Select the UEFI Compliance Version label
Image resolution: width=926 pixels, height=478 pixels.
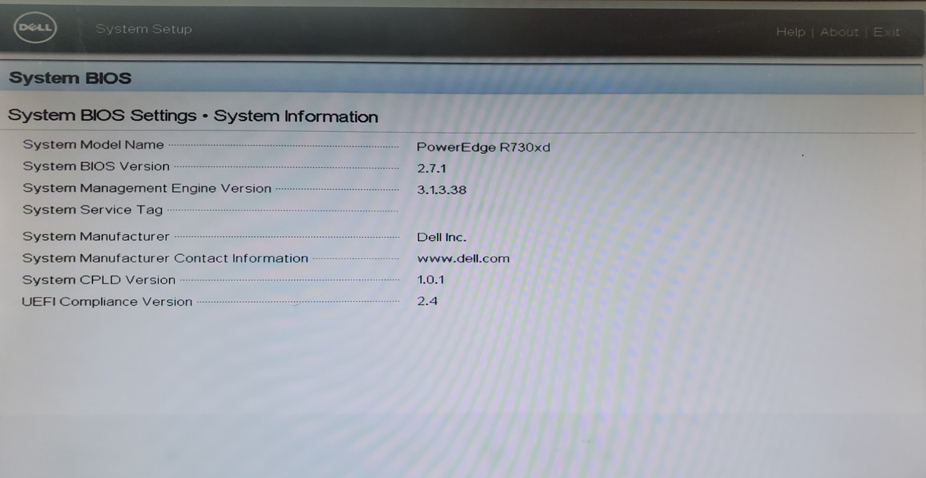coord(107,302)
